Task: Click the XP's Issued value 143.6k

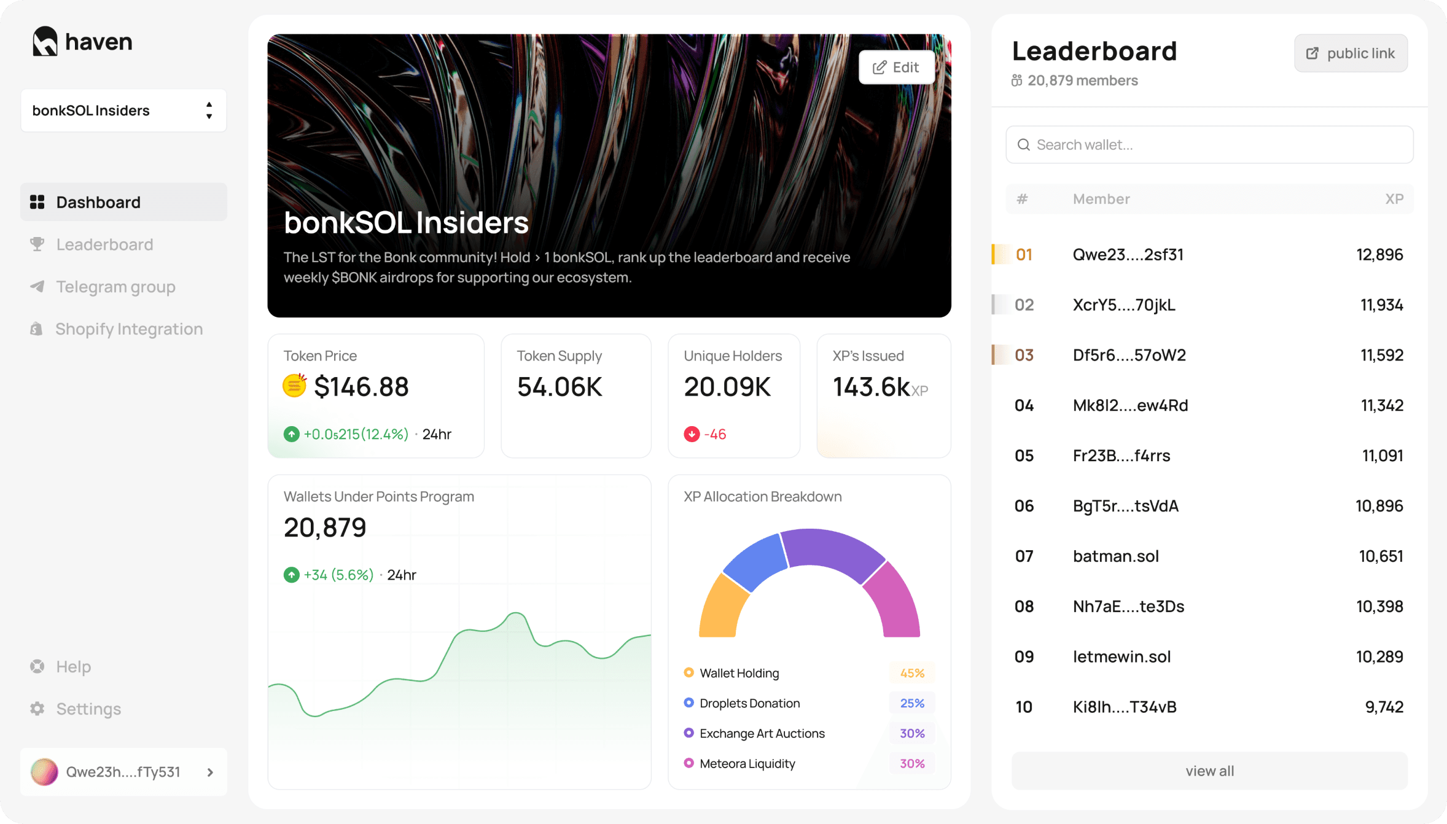Action: (871, 387)
